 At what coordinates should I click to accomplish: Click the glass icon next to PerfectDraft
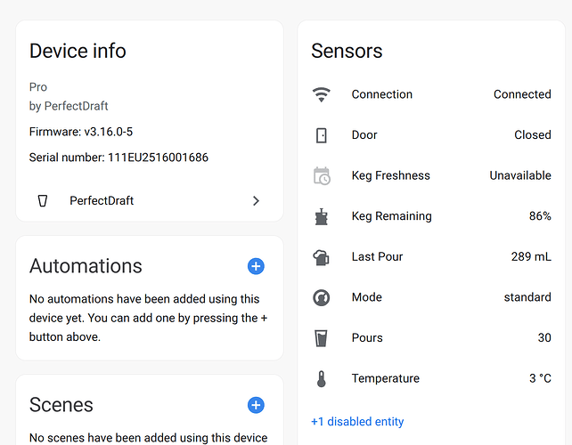click(x=43, y=201)
